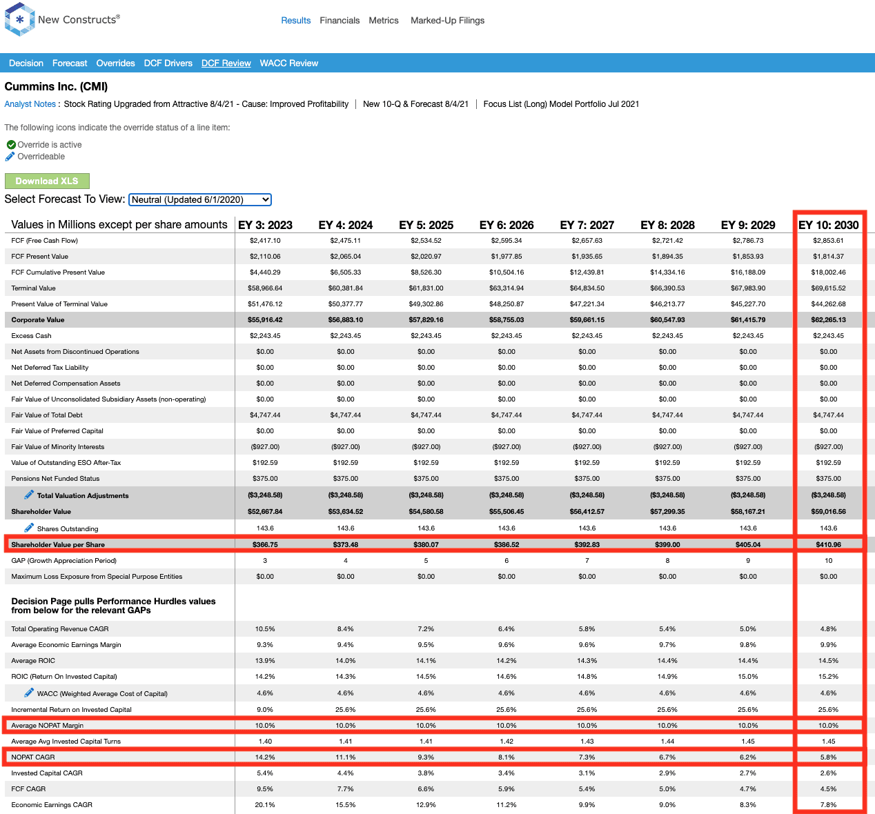The height and width of the screenshot is (814, 875).
Task: Click the Cummins Inc. (CMI) heading
Action: [x=56, y=86]
